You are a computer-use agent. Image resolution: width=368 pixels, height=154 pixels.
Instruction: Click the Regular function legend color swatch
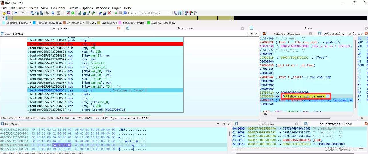[x=34, y=23]
